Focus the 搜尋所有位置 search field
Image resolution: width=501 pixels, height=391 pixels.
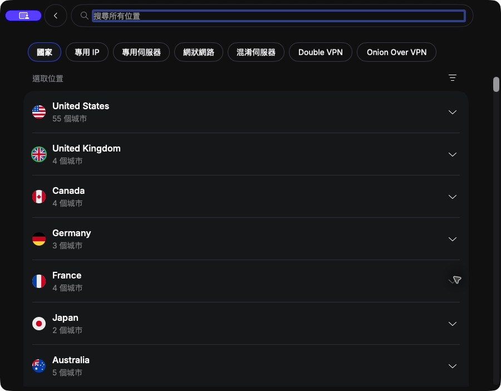pos(278,16)
